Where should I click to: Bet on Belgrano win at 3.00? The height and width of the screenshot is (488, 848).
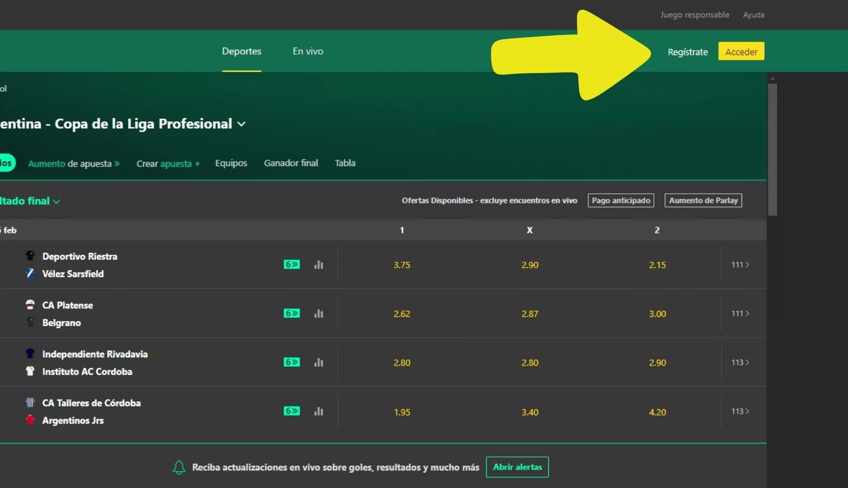tap(658, 314)
